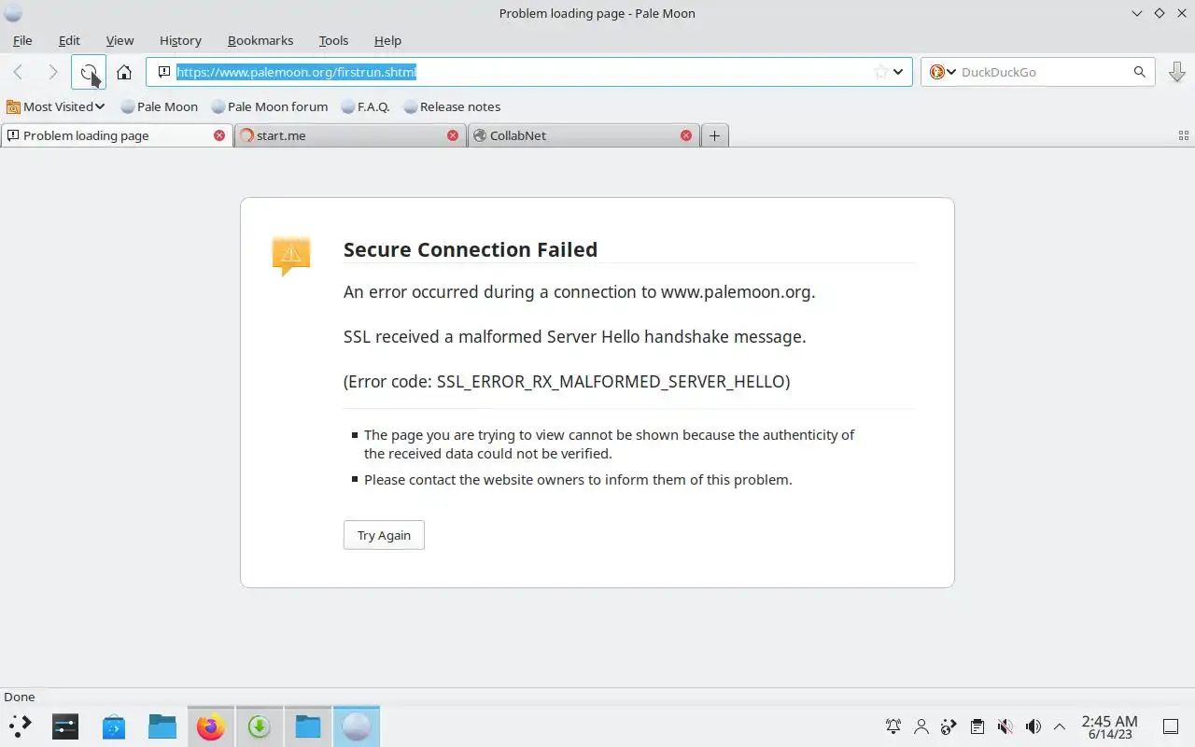Click the Pale Moon window menu icon
The width and height of the screenshot is (1195, 747).
coord(13,13)
